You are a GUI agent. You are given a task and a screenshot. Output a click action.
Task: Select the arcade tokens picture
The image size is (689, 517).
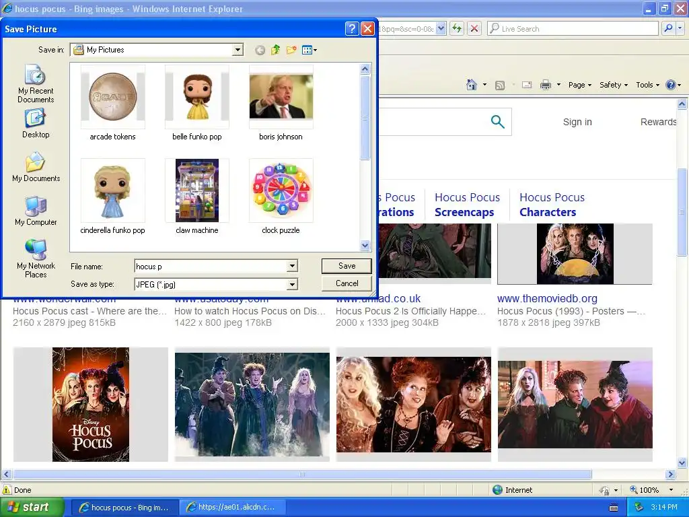click(x=113, y=103)
